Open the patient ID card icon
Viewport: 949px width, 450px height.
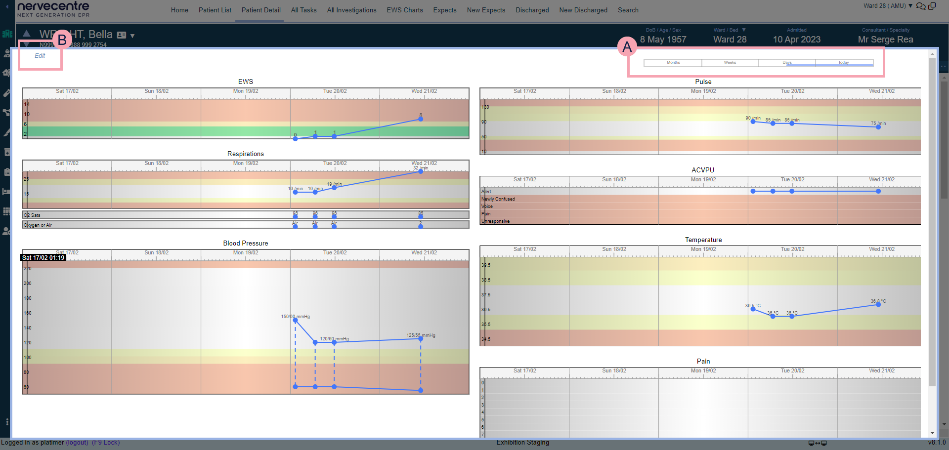(x=122, y=35)
